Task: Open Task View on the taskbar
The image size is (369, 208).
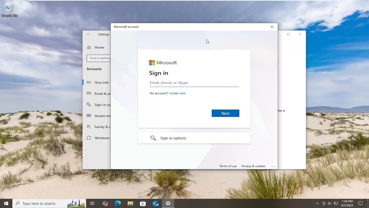Action: (92, 203)
